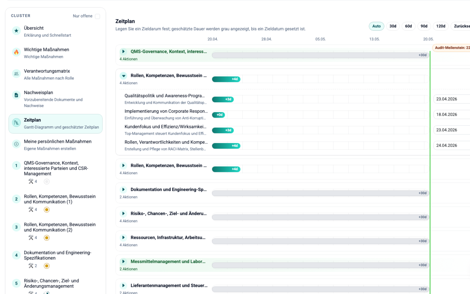
Task: Select the 30d time range
Action: [x=393, y=26]
